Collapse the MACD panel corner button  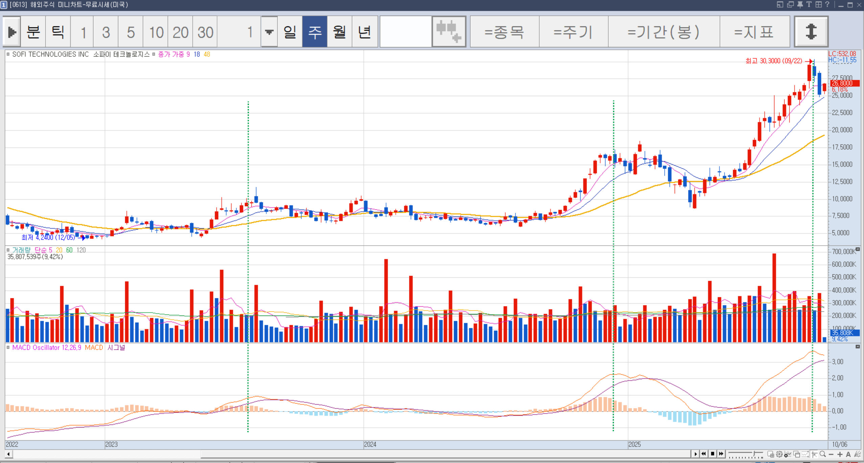point(858,347)
